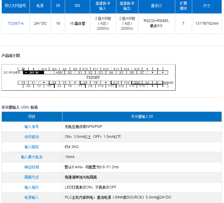Select the 131*95*82mm dimension cell

click(207, 23)
